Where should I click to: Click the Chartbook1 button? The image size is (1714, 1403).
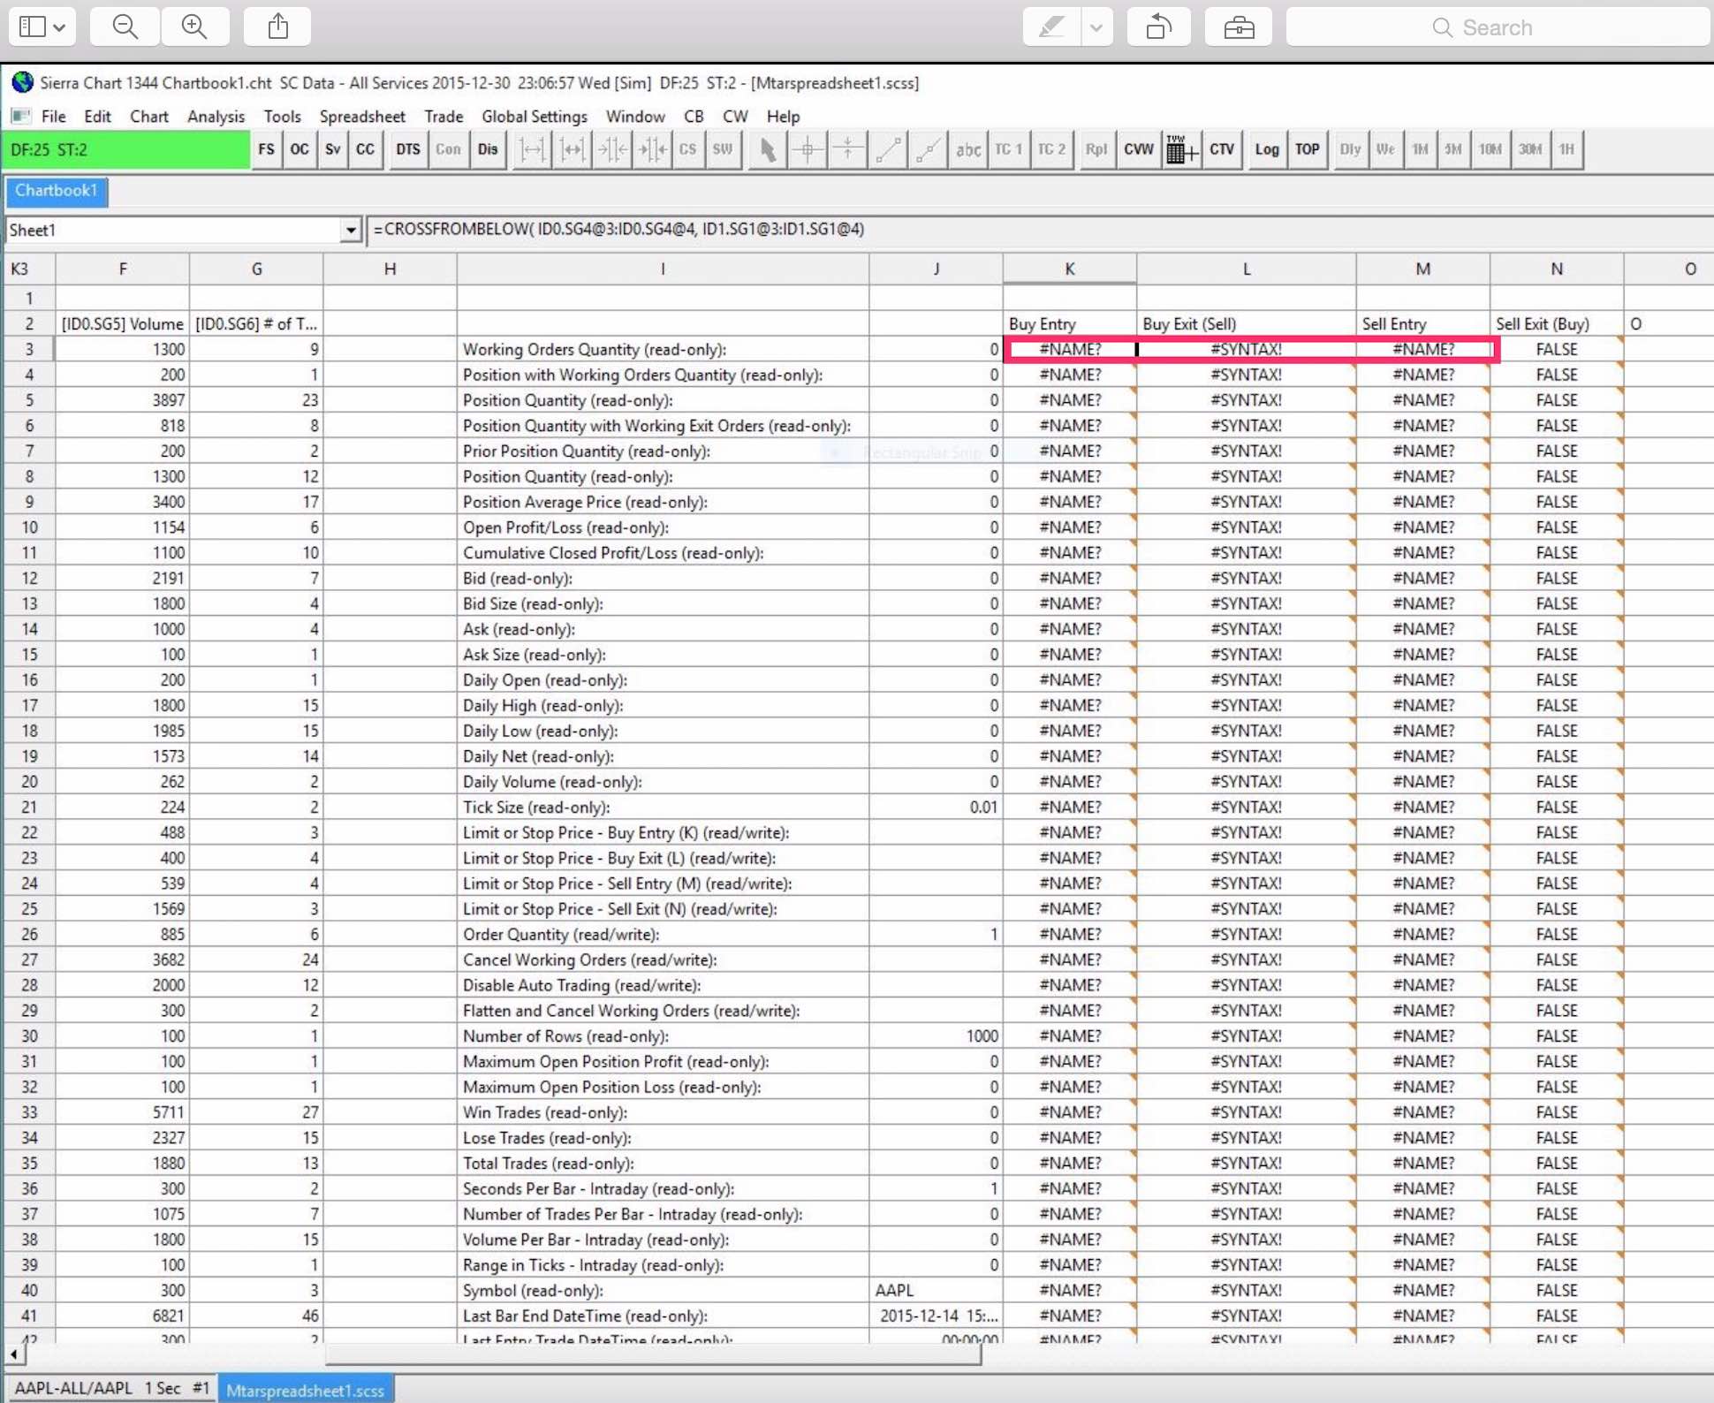coord(57,191)
